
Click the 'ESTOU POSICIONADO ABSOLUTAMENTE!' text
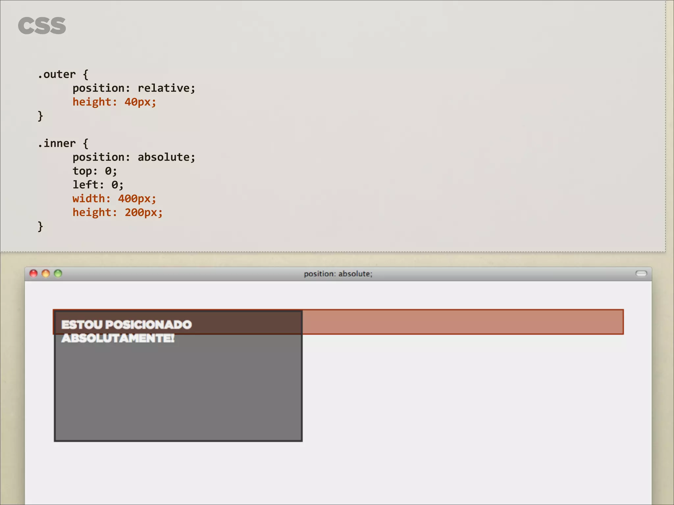pyautogui.click(x=126, y=331)
